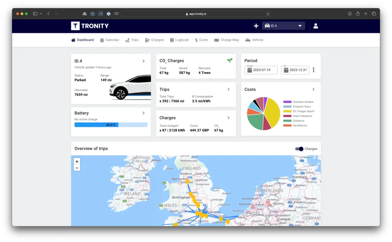Select the EV Charger Sep24 legend swatch
The image size is (392, 242).
click(x=287, y=111)
